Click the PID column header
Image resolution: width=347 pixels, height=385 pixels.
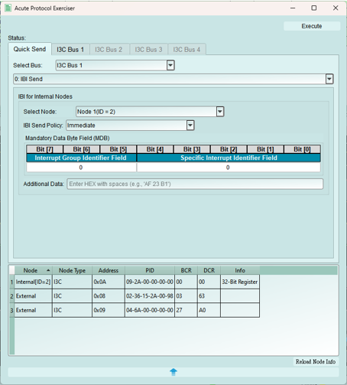point(150,270)
